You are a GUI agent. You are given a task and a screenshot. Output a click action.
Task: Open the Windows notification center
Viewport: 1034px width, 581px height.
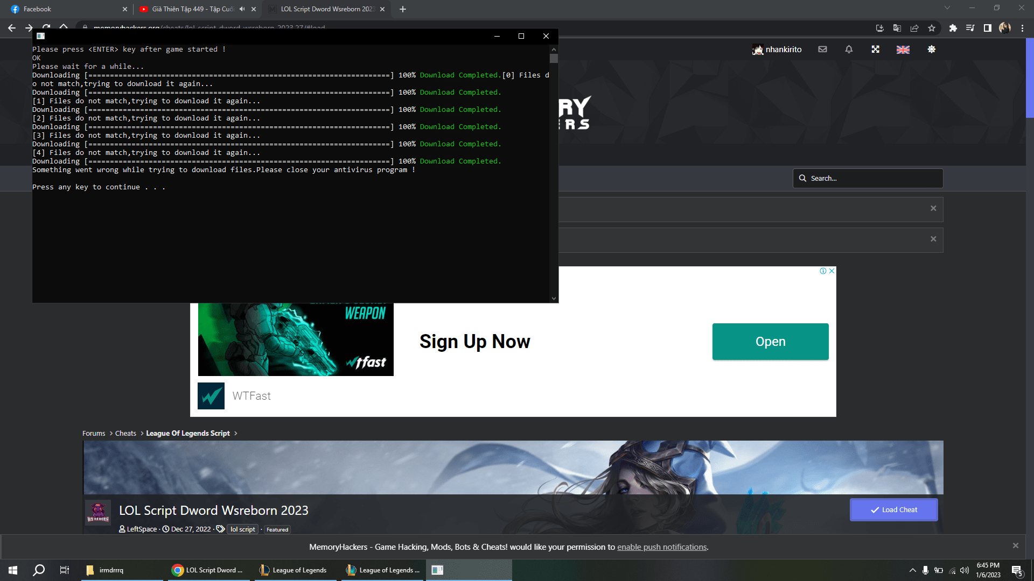[x=1017, y=571]
